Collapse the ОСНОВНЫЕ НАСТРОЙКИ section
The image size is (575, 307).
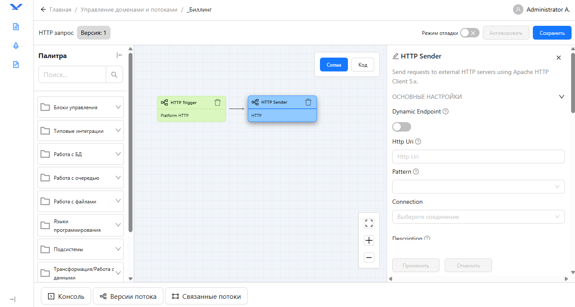(x=561, y=97)
